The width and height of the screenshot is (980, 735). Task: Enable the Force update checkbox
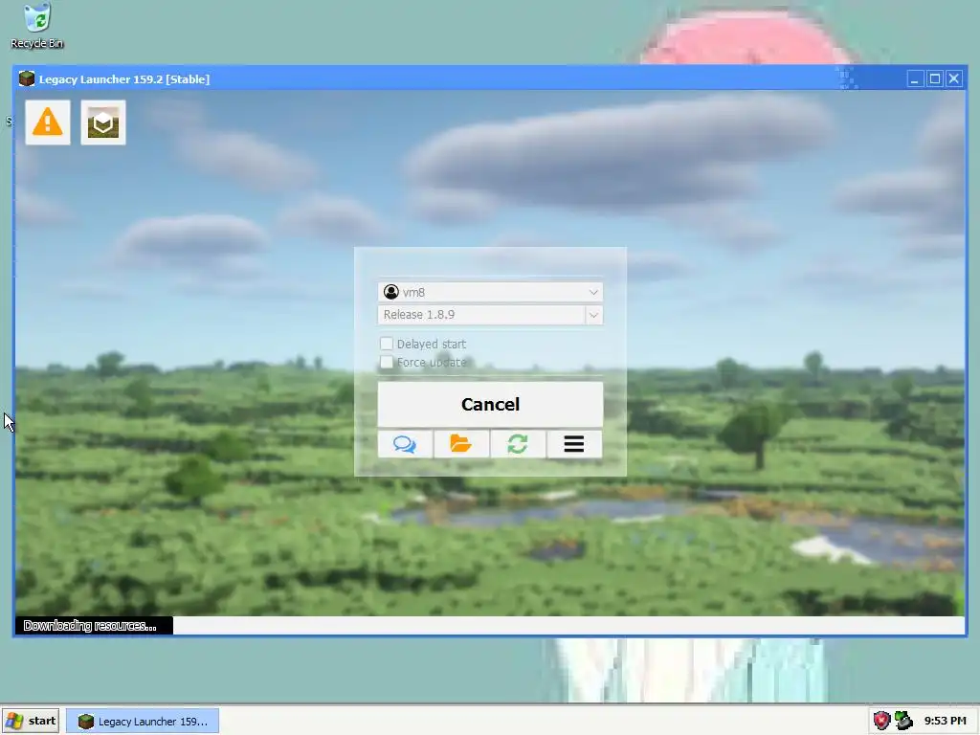coord(387,363)
